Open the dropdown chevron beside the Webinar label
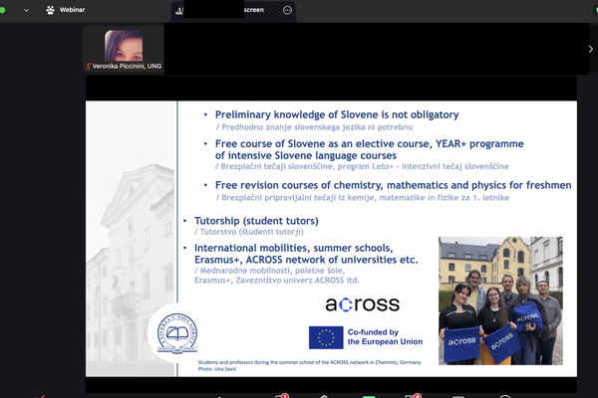The image size is (598, 398). coord(26,10)
